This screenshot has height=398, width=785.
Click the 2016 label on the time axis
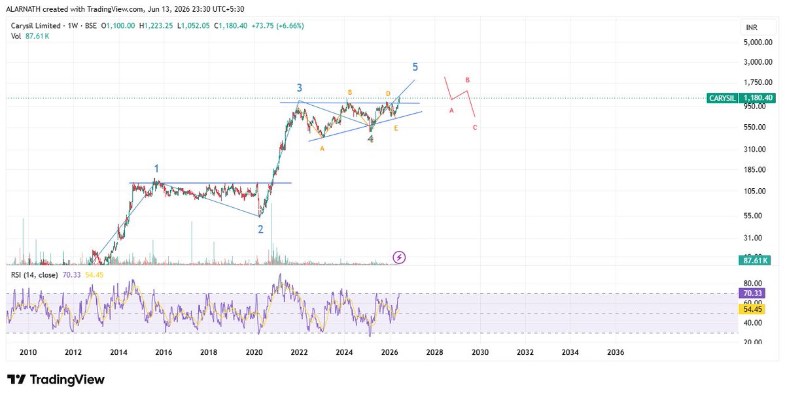[x=164, y=352]
